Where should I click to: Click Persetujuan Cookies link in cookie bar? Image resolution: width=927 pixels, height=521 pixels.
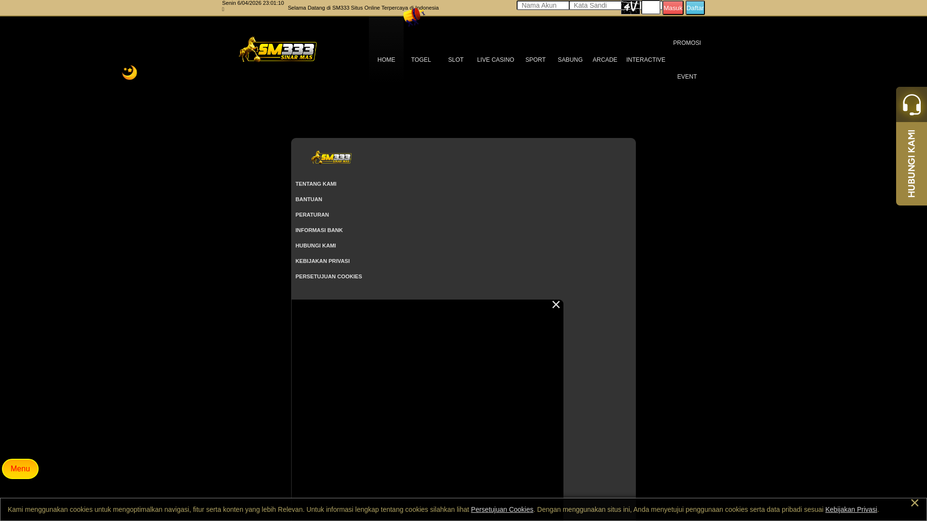coord(502,509)
